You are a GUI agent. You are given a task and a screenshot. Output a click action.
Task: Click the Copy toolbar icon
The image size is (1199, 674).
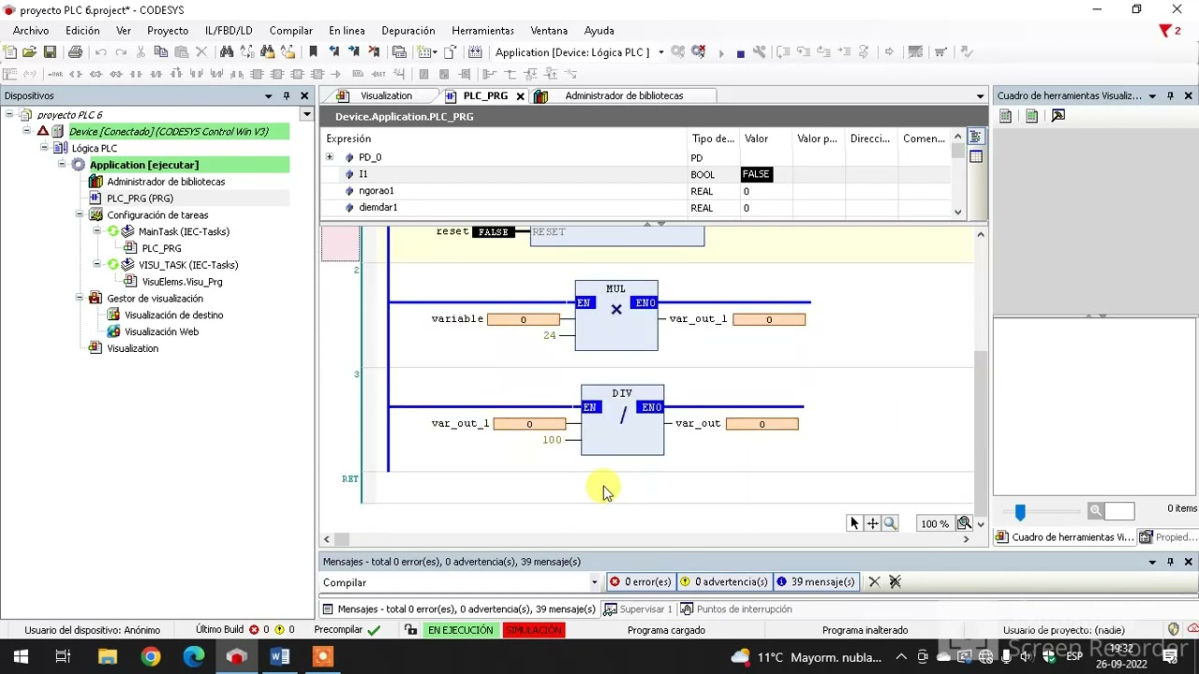(x=160, y=52)
